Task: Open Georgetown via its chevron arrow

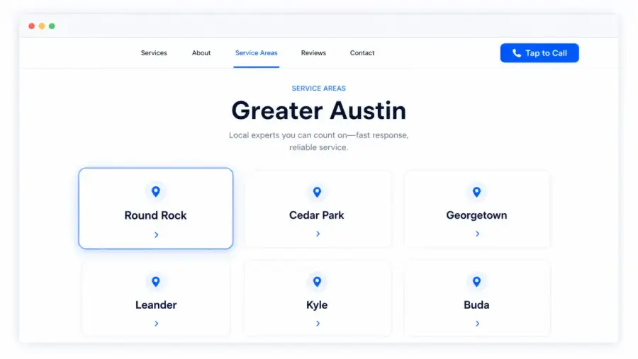Action: coord(477,234)
